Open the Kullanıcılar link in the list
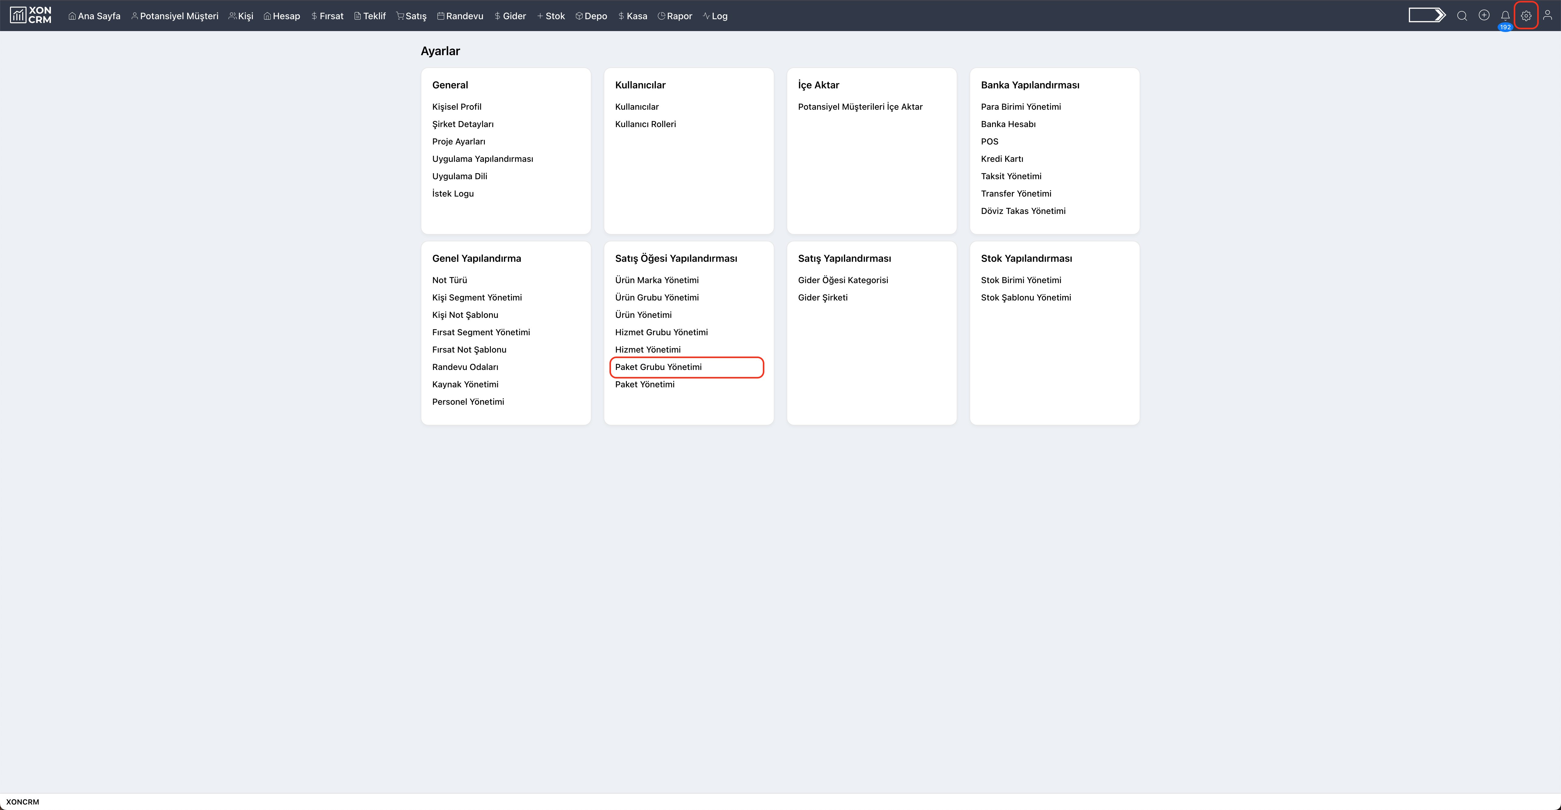This screenshot has width=1561, height=810. (637, 107)
